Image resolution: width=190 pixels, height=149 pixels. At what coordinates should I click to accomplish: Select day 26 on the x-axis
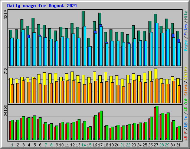click(150, 145)
